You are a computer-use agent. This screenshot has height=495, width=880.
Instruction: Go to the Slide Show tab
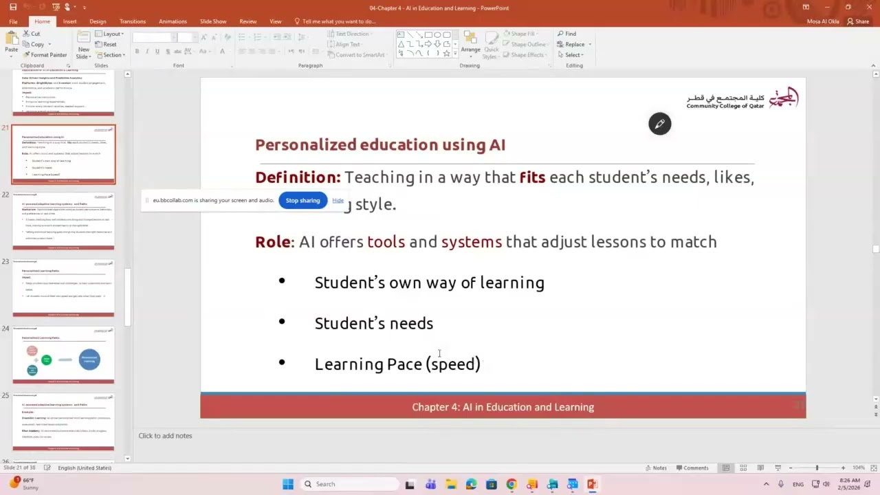[213, 21]
